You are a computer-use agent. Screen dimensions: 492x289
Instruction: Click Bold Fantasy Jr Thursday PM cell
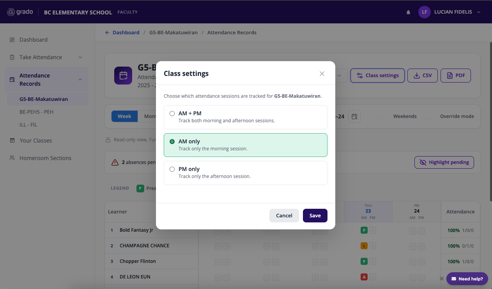pos(373,231)
